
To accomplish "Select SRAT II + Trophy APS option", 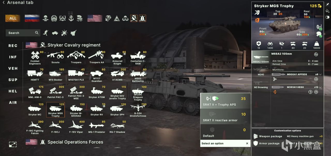I will (225, 101).
